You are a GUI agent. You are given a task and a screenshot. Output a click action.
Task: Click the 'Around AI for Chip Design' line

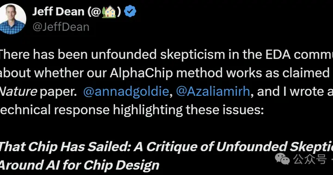[x=80, y=164]
